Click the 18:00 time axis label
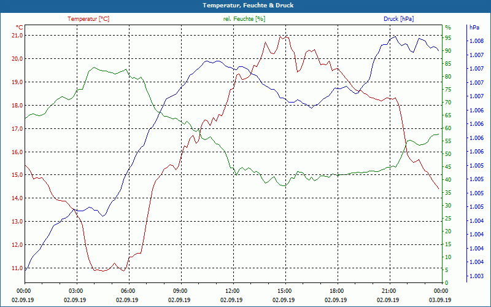This screenshot has width=491, height=307. click(336, 291)
